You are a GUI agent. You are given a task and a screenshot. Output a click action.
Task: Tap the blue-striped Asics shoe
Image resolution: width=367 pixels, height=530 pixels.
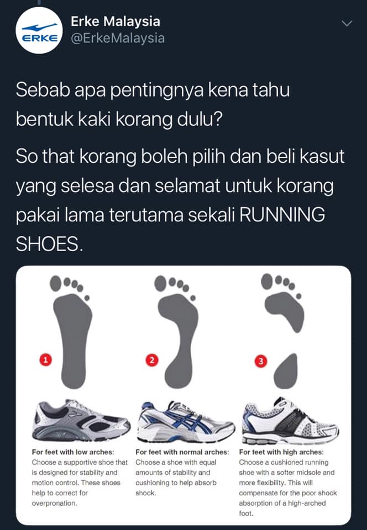[186, 421]
